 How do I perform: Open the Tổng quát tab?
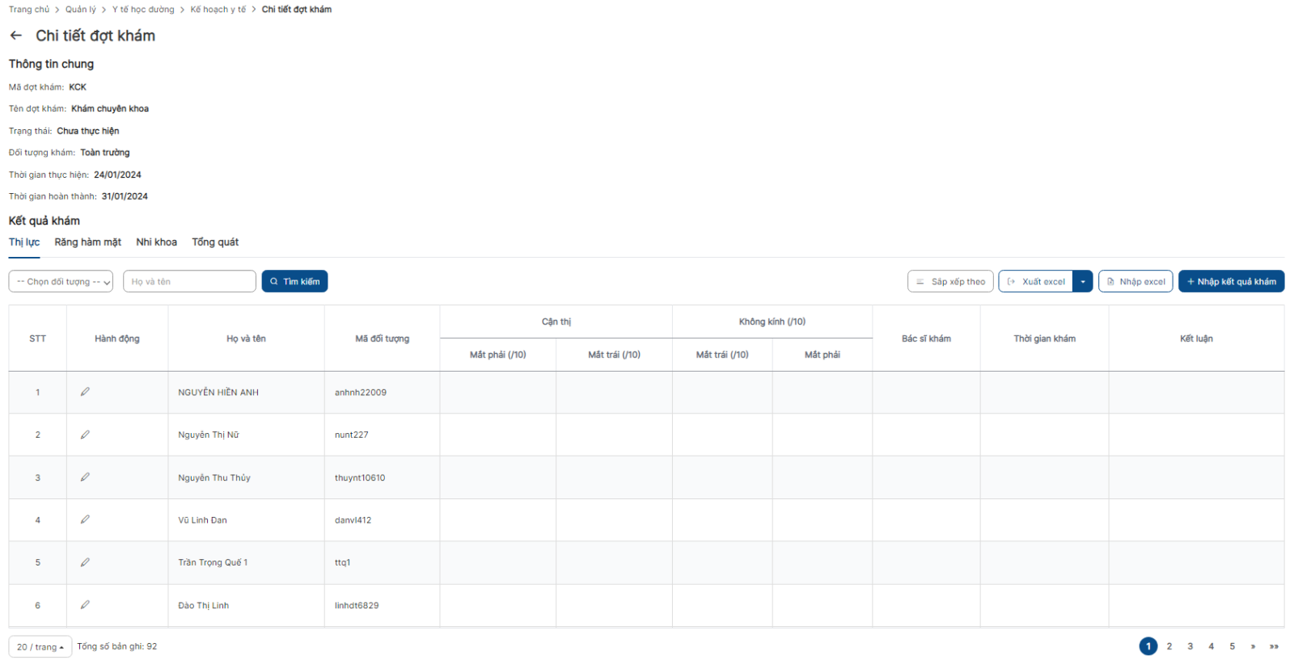[215, 242]
